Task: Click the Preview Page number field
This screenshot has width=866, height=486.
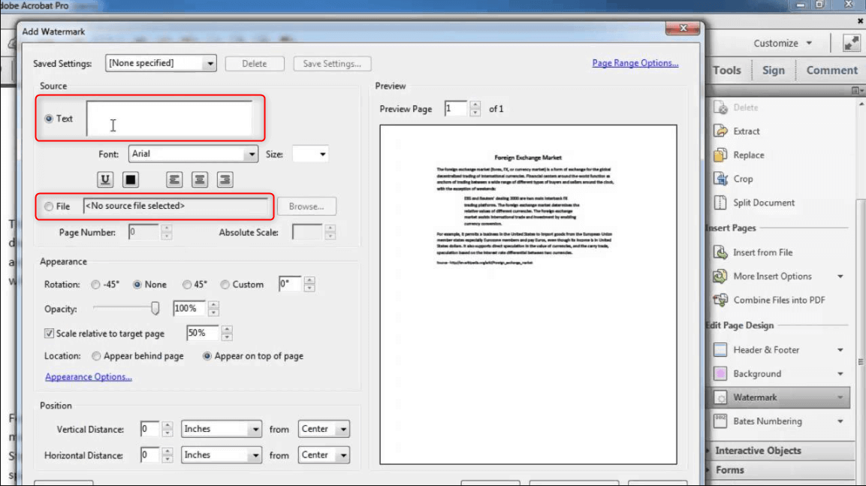Action: [x=456, y=109]
